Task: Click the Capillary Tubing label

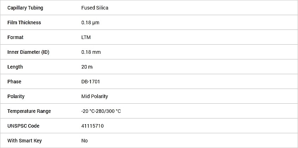Action: pyautogui.click(x=25, y=8)
